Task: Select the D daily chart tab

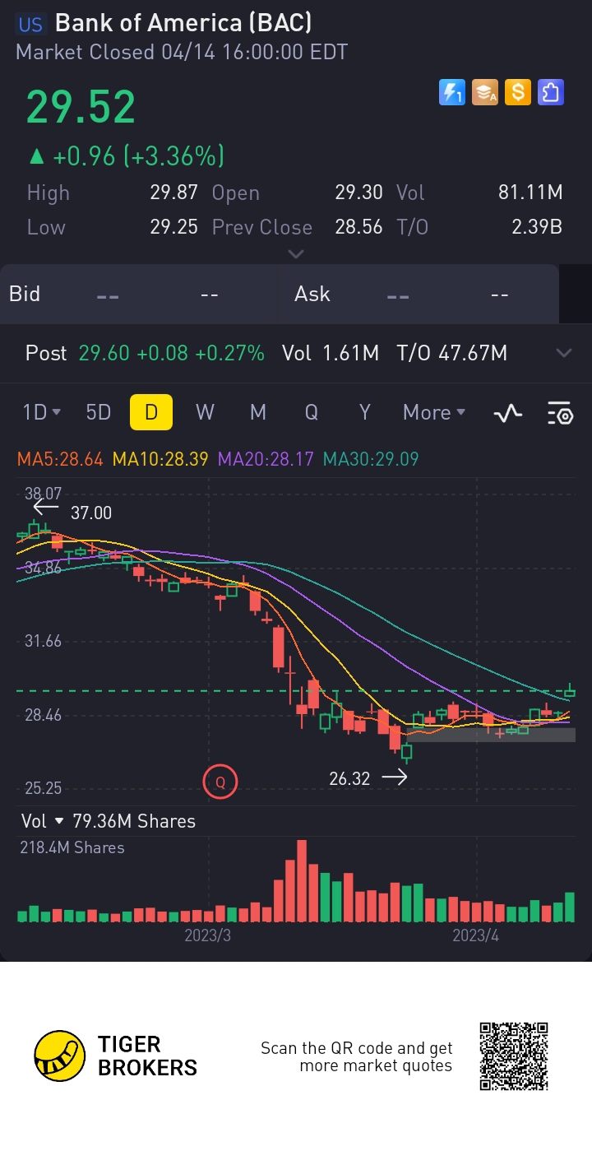Action: click(x=151, y=412)
